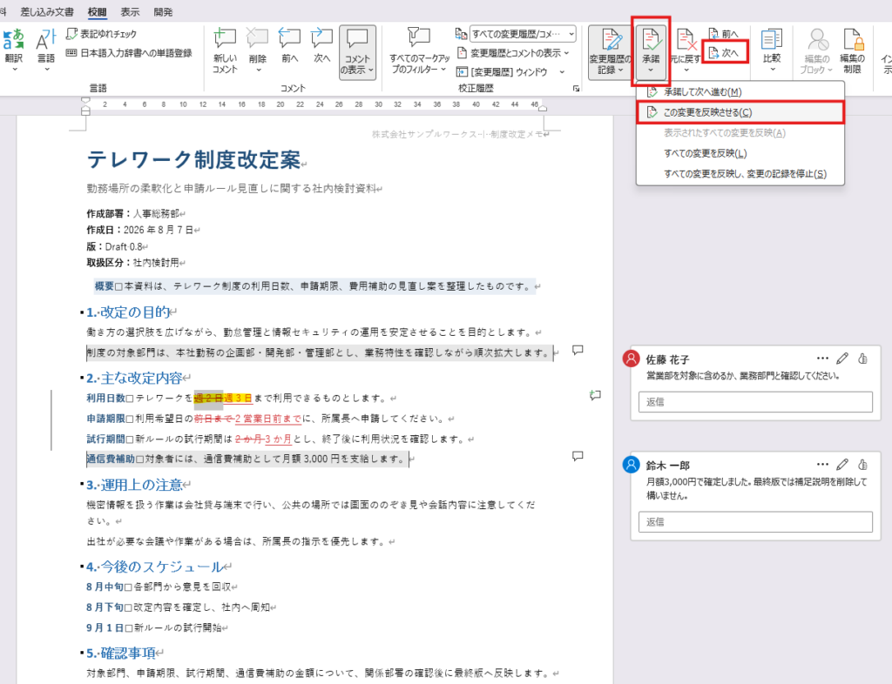Screen dimensions: 892x684
Task: Switch to the 表示 tab
Action: point(130,12)
